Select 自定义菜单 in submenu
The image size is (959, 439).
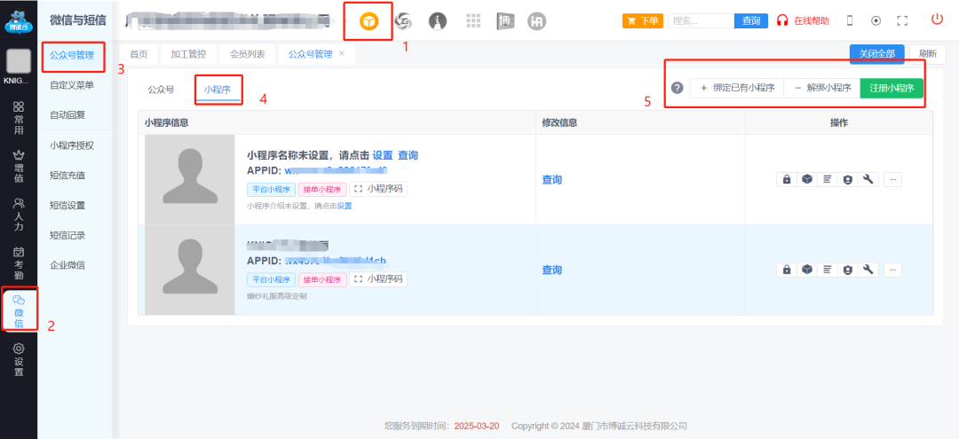click(x=72, y=85)
